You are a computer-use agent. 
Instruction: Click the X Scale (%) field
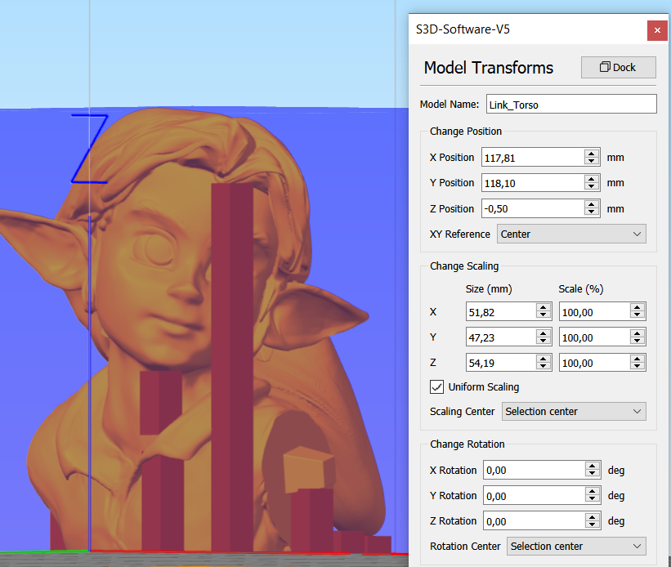594,311
